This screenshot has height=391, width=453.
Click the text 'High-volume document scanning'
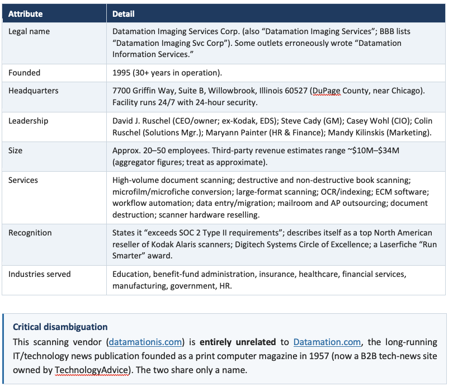(x=173, y=180)
